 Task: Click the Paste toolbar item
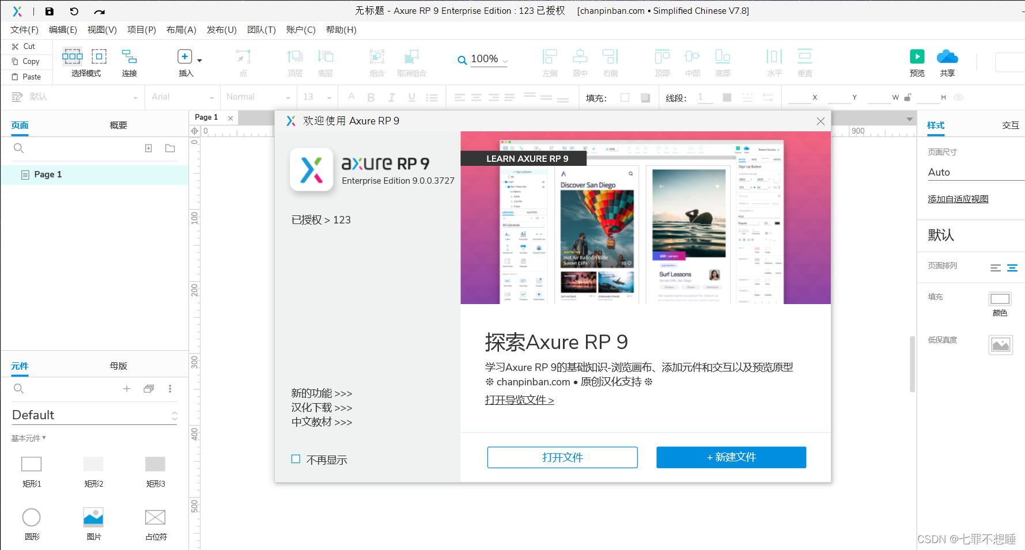[27, 77]
